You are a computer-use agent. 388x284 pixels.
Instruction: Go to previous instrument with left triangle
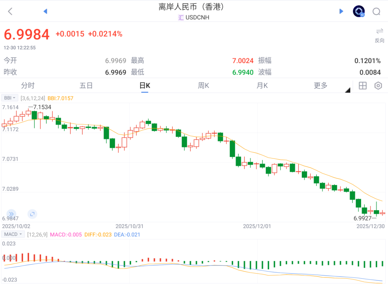coord(45,11)
